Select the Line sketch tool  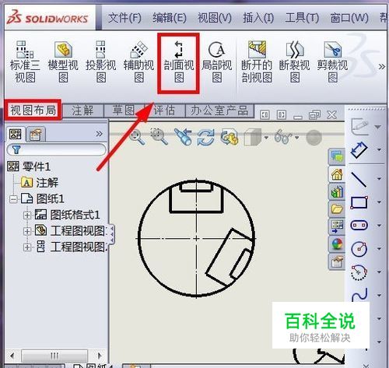(x=359, y=179)
